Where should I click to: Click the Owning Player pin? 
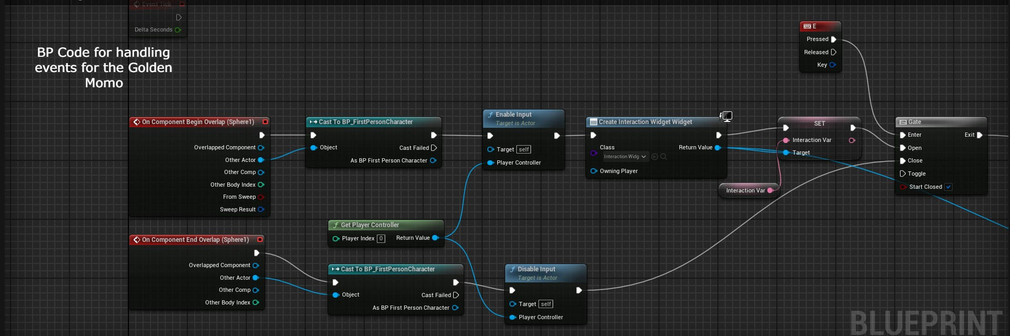pos(594,171)
